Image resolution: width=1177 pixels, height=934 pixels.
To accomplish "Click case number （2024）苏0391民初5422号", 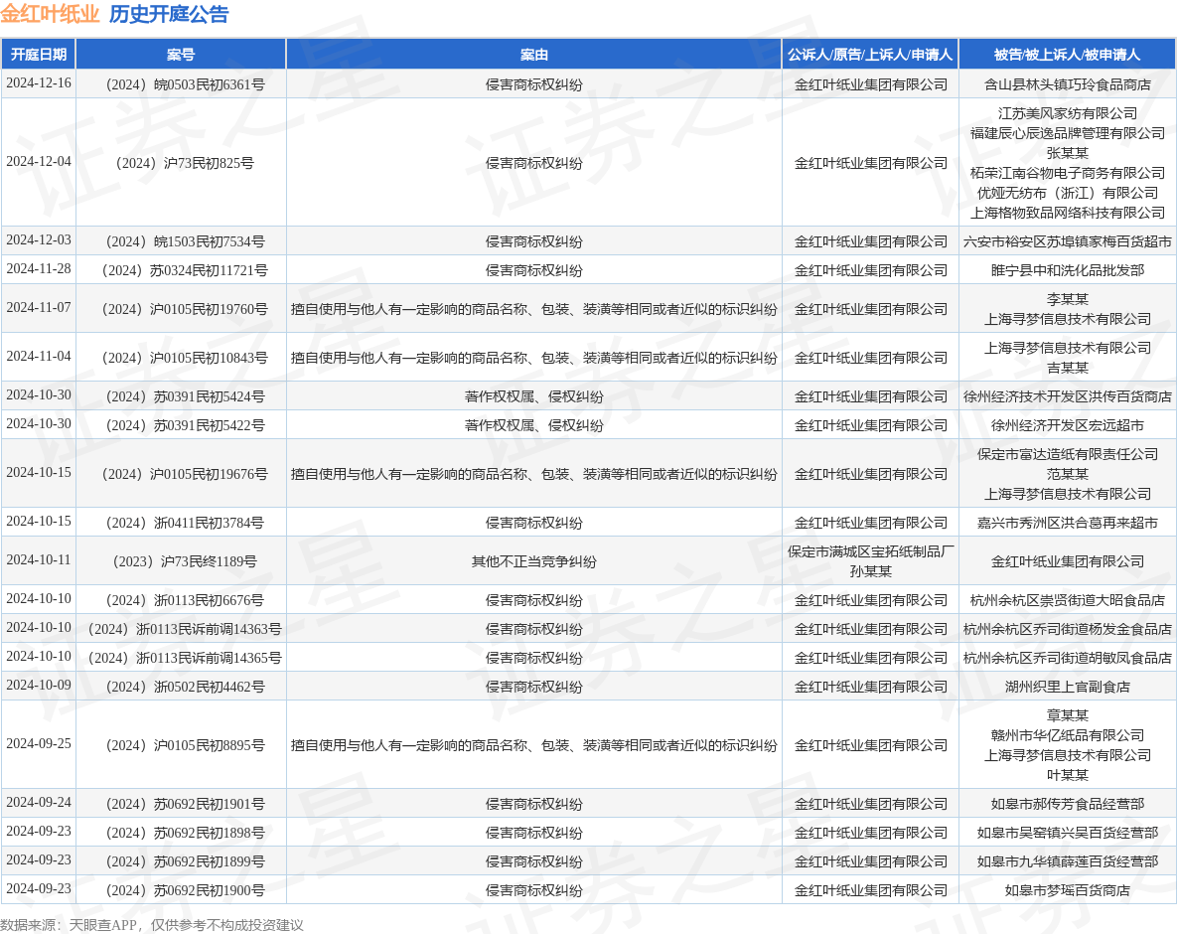I will (181, 425).
